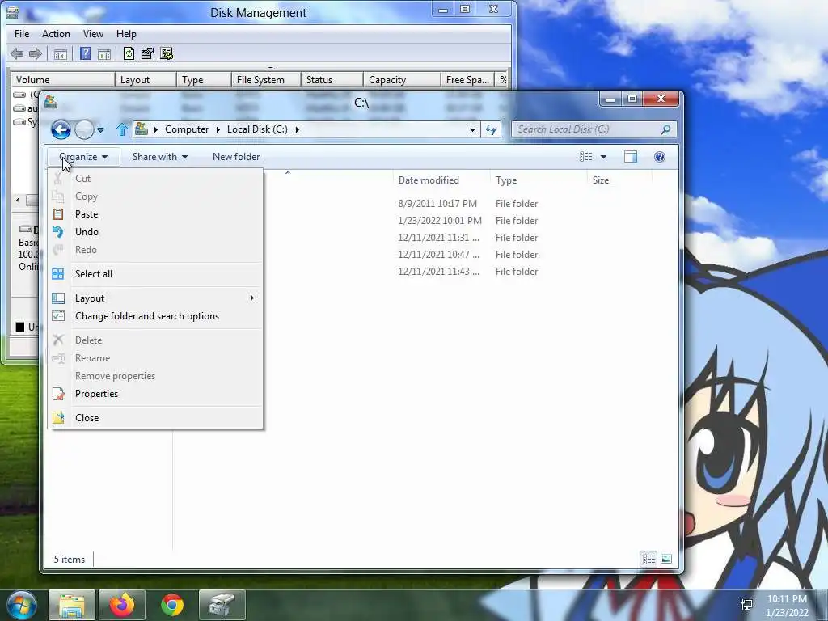The width and height of the screenshot is (828, 621).
Task: Open Change folder and search options
Action: click(x=155, y=316)
